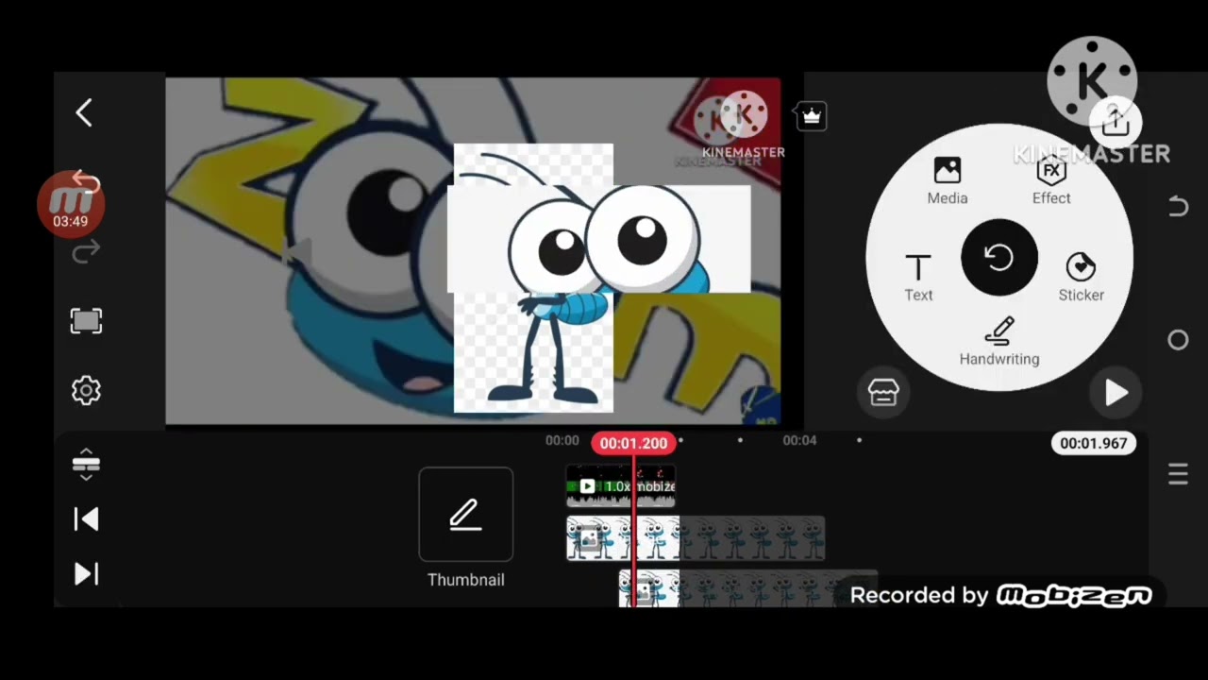This screenshot has height=680, width=1208.
Task: Jump to the start of the timeline
Action: coord(86,518)
